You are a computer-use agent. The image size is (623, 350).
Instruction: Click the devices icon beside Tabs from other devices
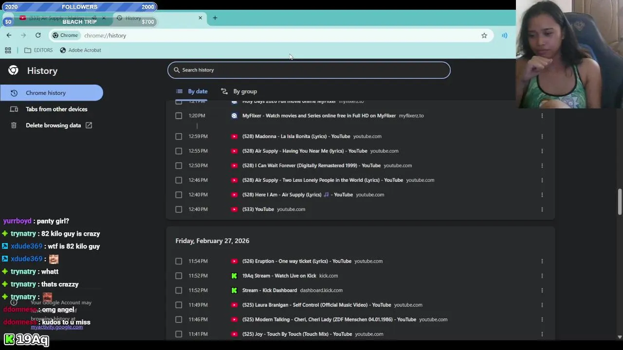14,109
